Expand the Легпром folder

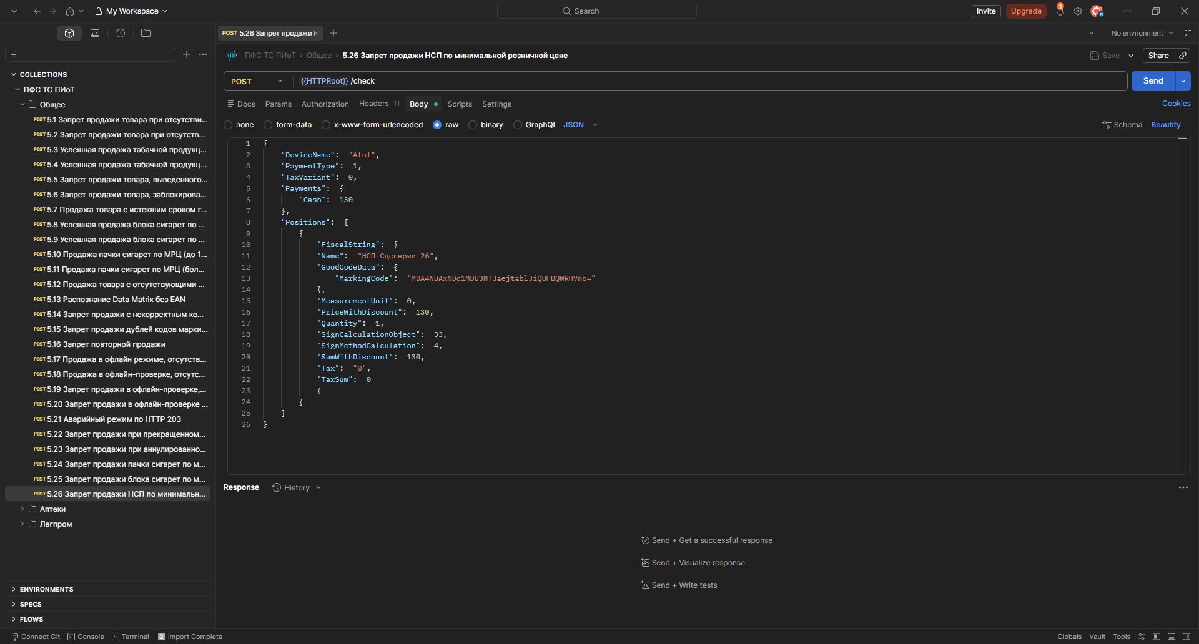point(22,524)
